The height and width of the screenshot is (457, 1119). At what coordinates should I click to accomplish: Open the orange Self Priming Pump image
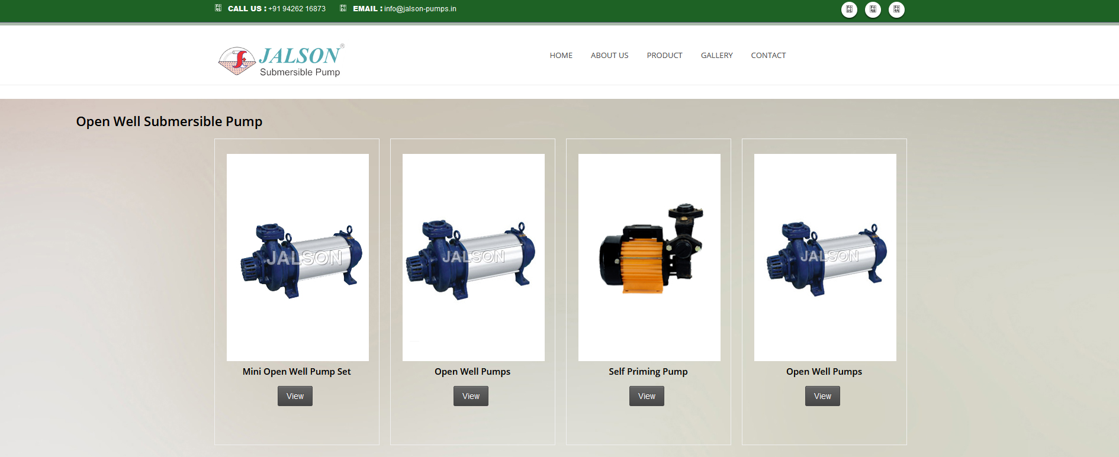(x=649, y=258)
